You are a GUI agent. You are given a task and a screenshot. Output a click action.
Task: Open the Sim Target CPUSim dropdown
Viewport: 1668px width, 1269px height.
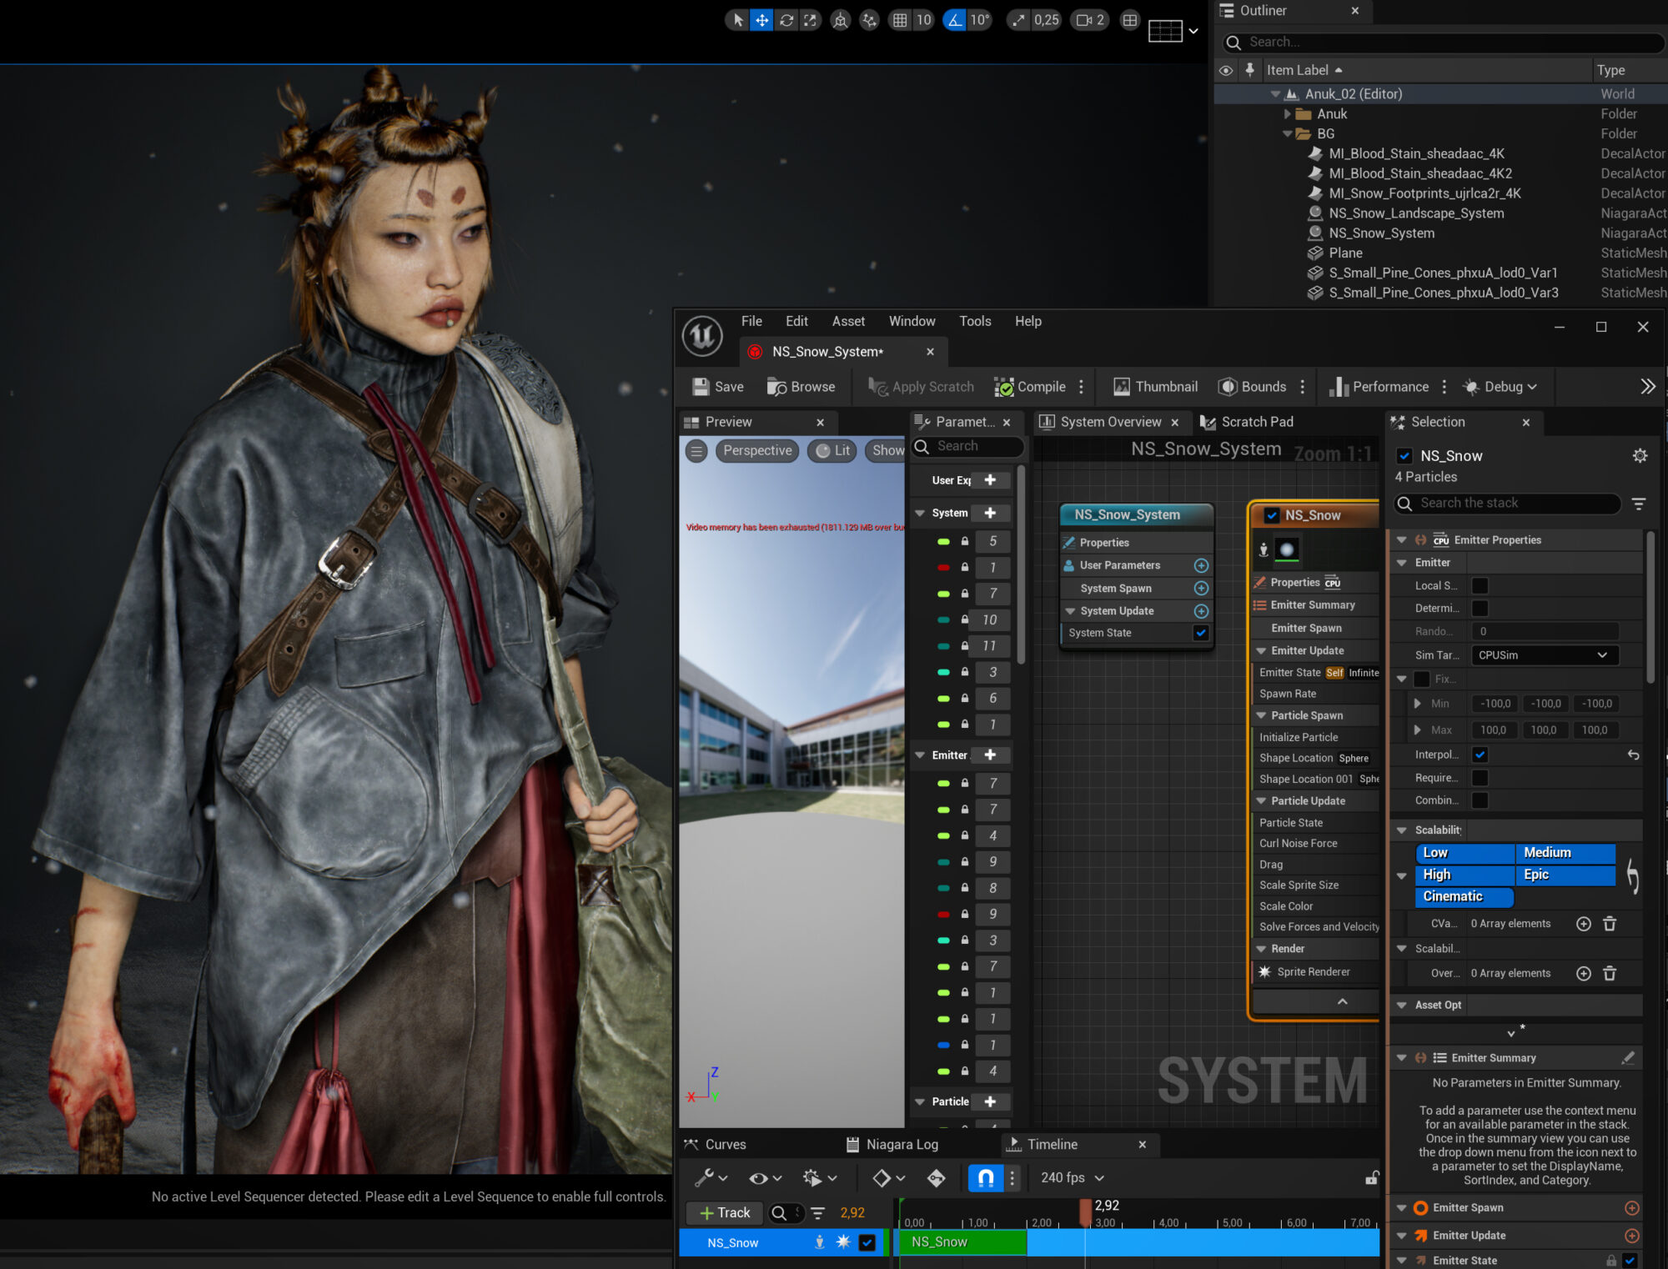point(1544,655)
